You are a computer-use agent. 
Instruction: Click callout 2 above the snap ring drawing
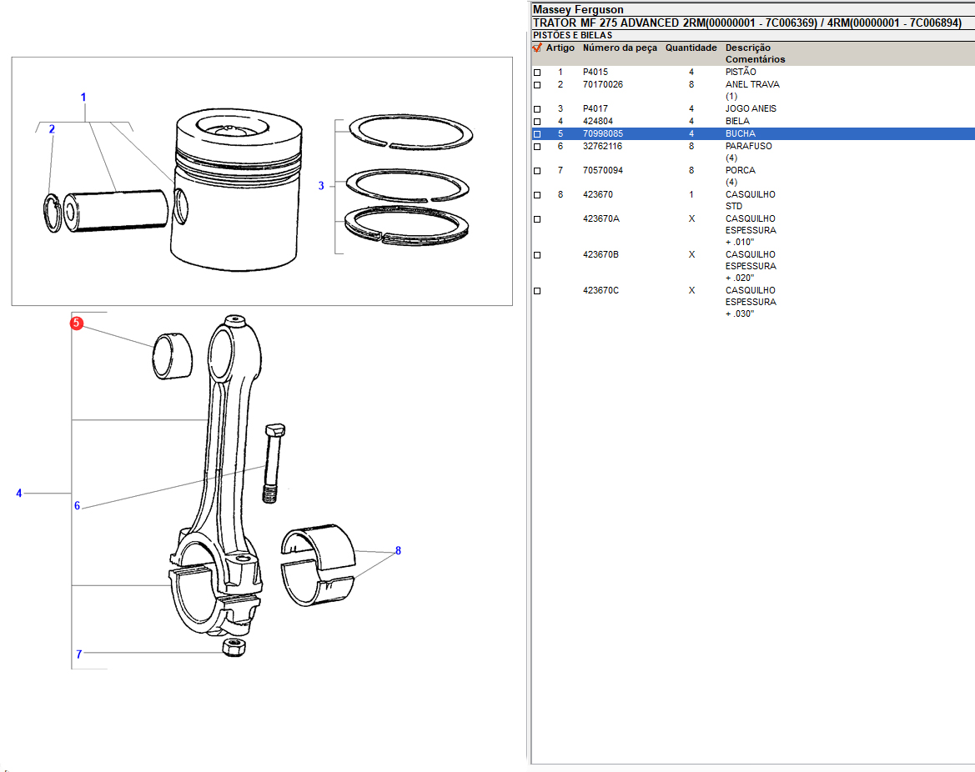(x=52, y=129)
